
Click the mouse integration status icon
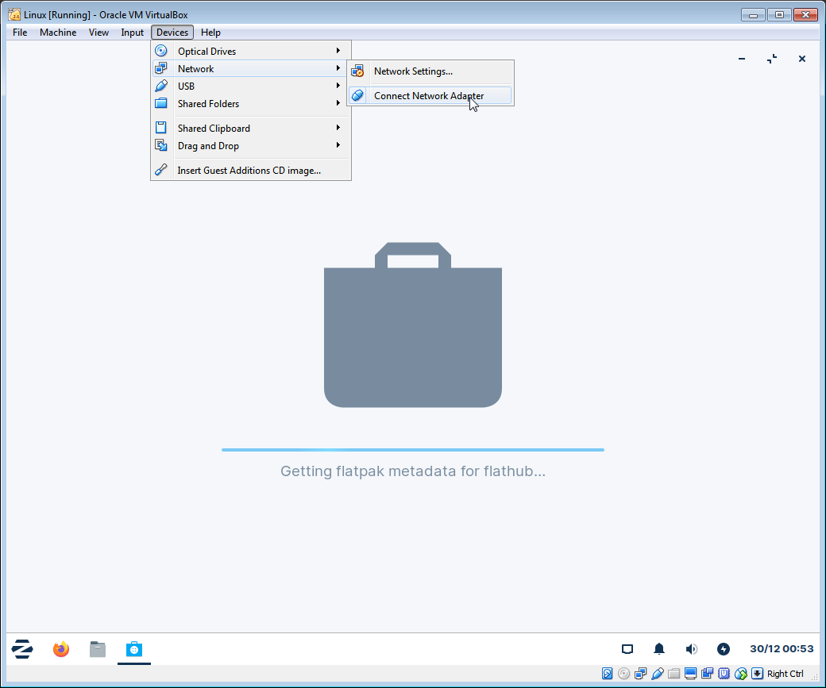[741, 673]
